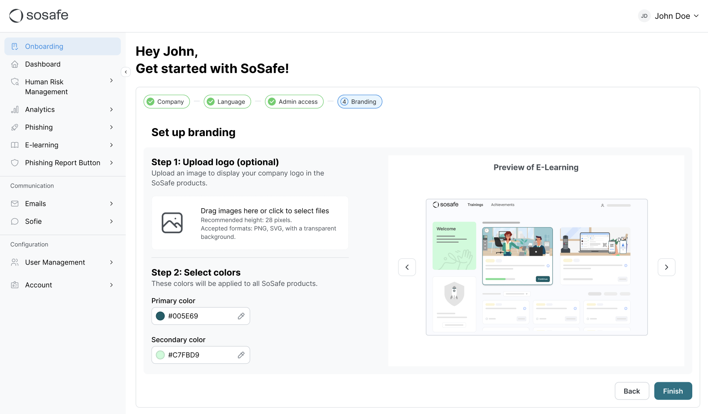Go to the Admin access step
Image resolution: width=708 pixels, height=414 pixels.
[x=294, y=102]
